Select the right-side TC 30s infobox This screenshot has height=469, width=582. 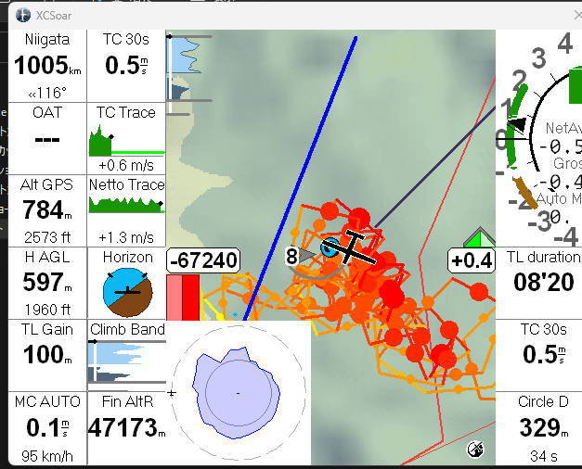point(539,355)
